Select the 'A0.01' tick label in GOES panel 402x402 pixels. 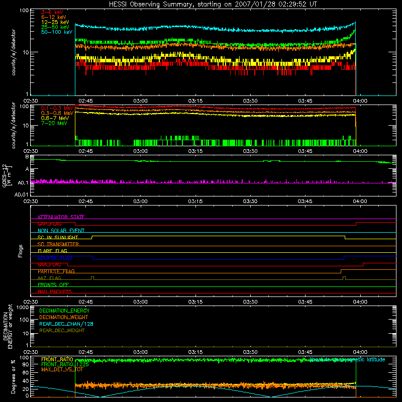click(22, 194)
